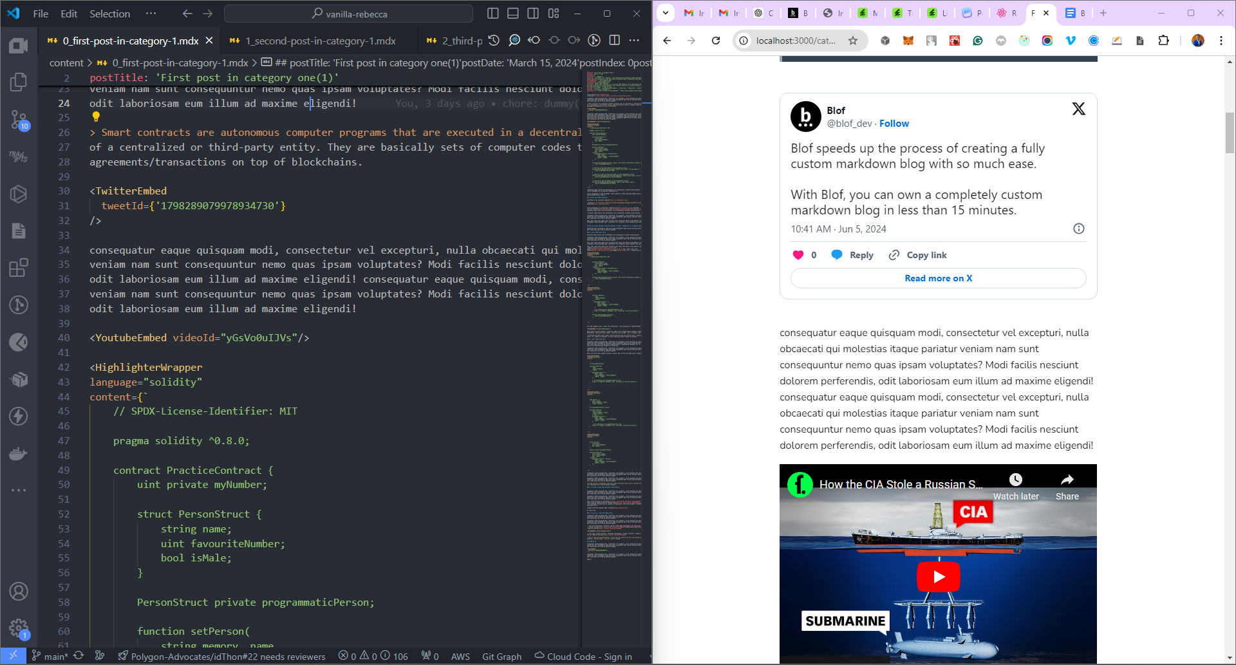Click 'Read more on X' button
This screenshot has height=665, width=1236.
[938, 278]
